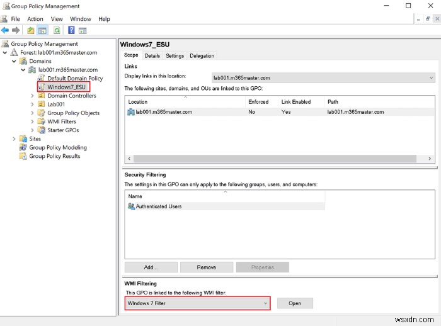Switch to the Details tab
Screen dimensions: 441x326
click(x=152, y=55)
